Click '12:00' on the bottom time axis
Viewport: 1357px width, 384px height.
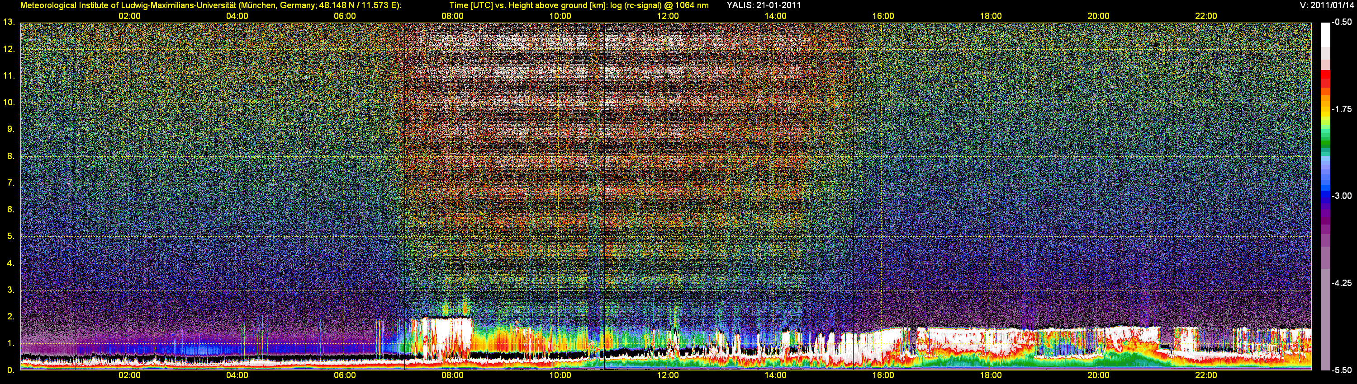(x=668, y=375)
